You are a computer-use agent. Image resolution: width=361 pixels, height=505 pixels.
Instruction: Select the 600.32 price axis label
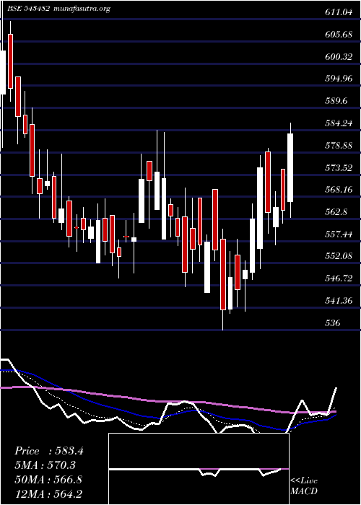tap(339, 57)
